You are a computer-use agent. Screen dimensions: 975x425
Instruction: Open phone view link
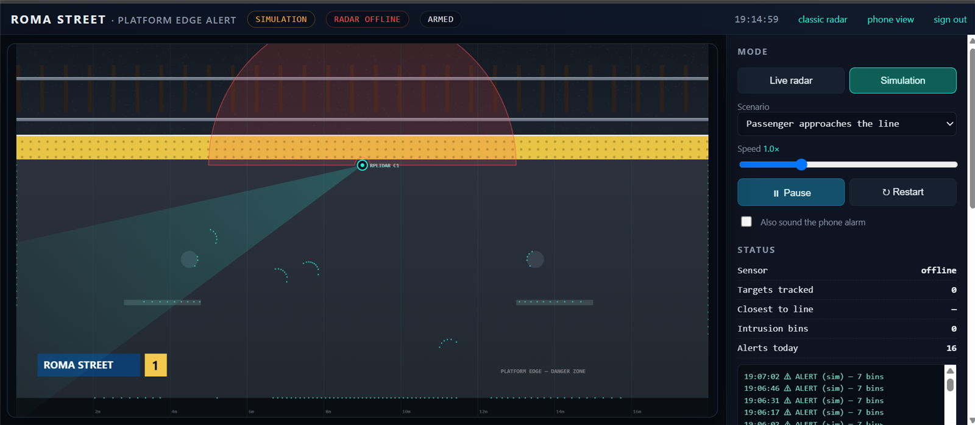point(890,20)
